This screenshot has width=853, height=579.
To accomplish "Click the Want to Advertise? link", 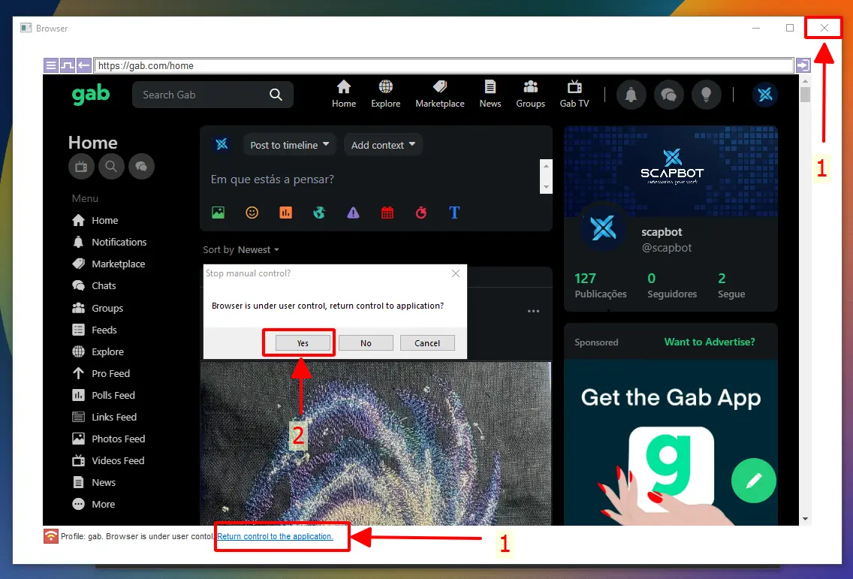I will [x=710, y=342].
